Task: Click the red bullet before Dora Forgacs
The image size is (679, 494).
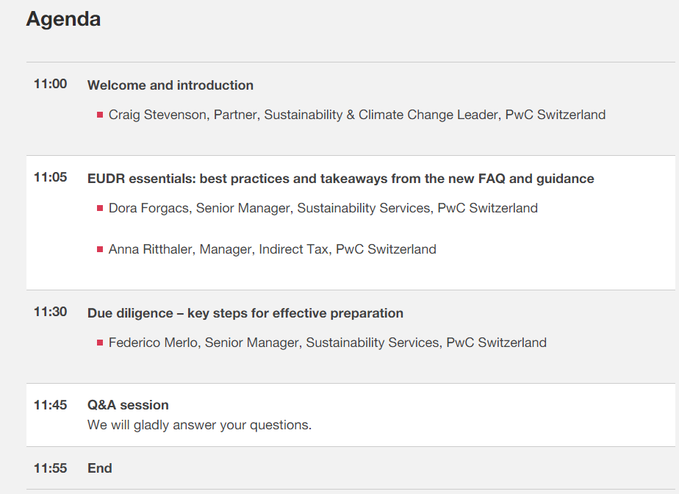Action: (100, 208)
